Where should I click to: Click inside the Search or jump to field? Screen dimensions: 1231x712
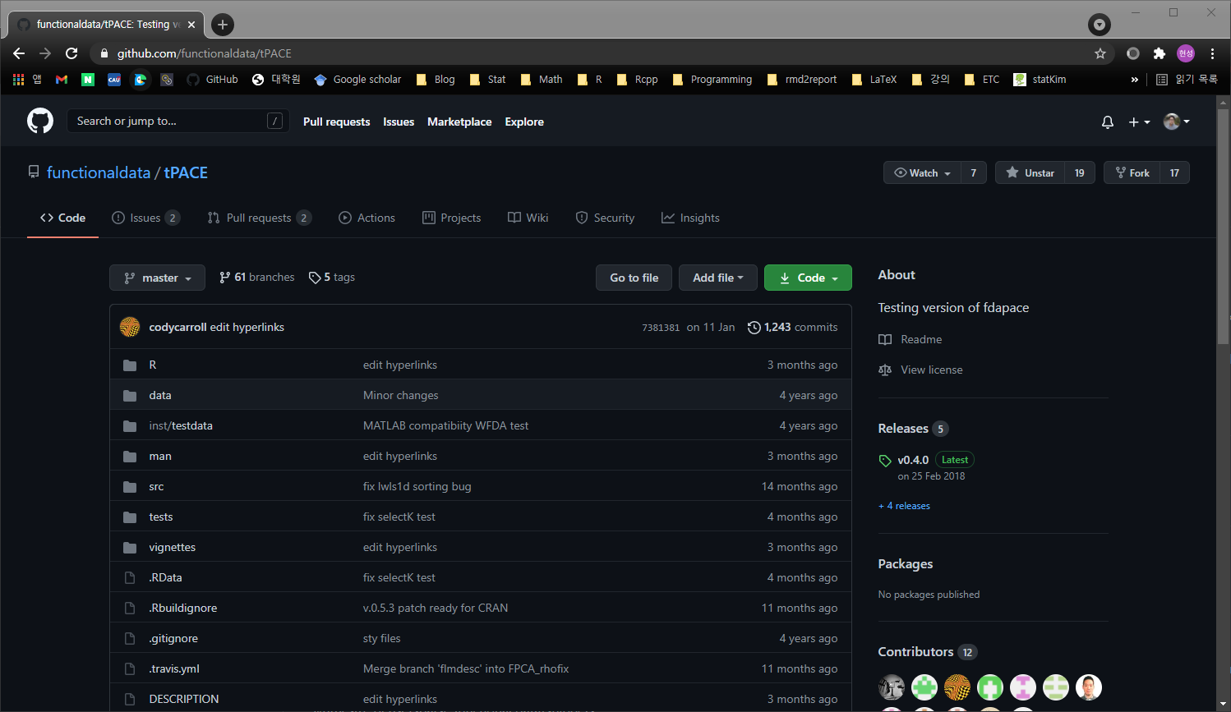tap(178, 121)
